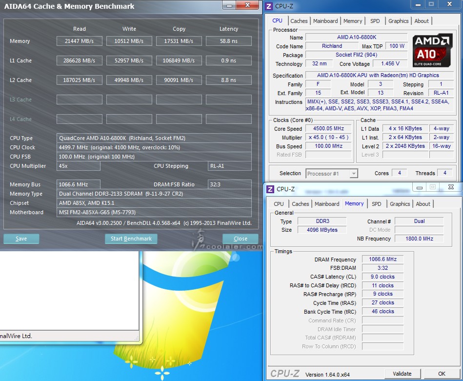The height and width of the screenshot is (381, 463).
Task: Click the L2 Cache latency 8.8 ns
Action: point(228,80)
